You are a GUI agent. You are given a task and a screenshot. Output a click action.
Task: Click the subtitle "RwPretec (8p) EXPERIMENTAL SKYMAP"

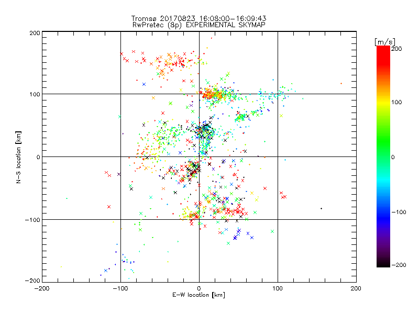[199, 25]
